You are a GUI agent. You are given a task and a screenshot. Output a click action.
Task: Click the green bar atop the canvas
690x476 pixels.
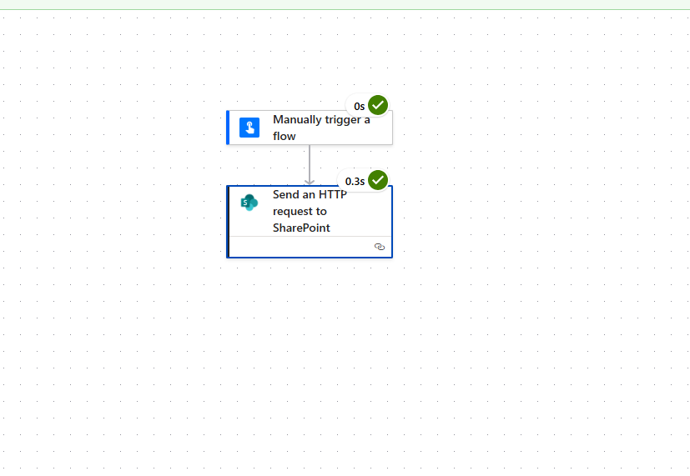(345, 4)
